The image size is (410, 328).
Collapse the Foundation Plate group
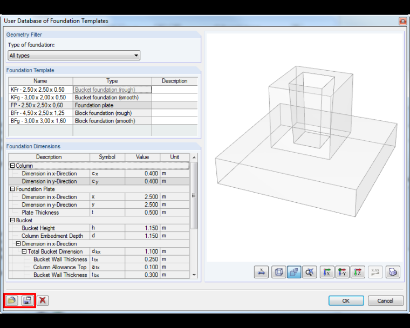pyautogui.click(x=12, y=189)
